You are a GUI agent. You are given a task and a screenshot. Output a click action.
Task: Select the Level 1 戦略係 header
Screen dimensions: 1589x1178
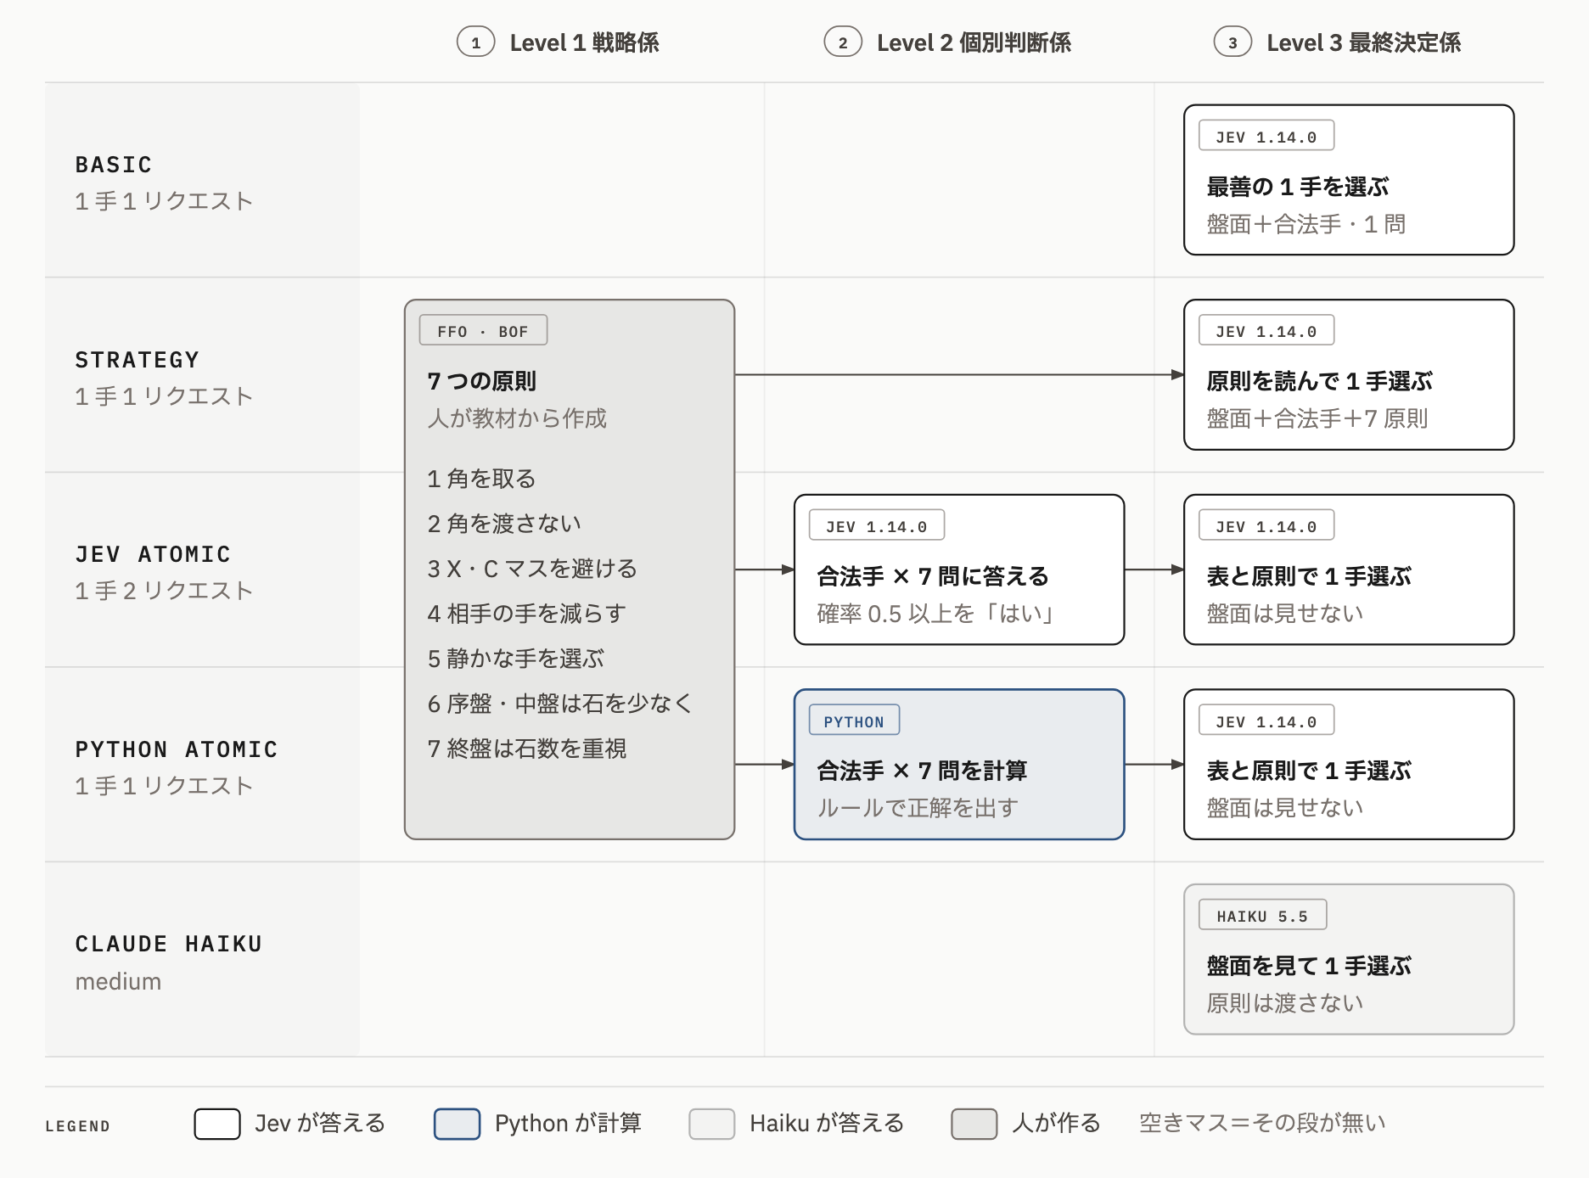(x=584, y=42)
